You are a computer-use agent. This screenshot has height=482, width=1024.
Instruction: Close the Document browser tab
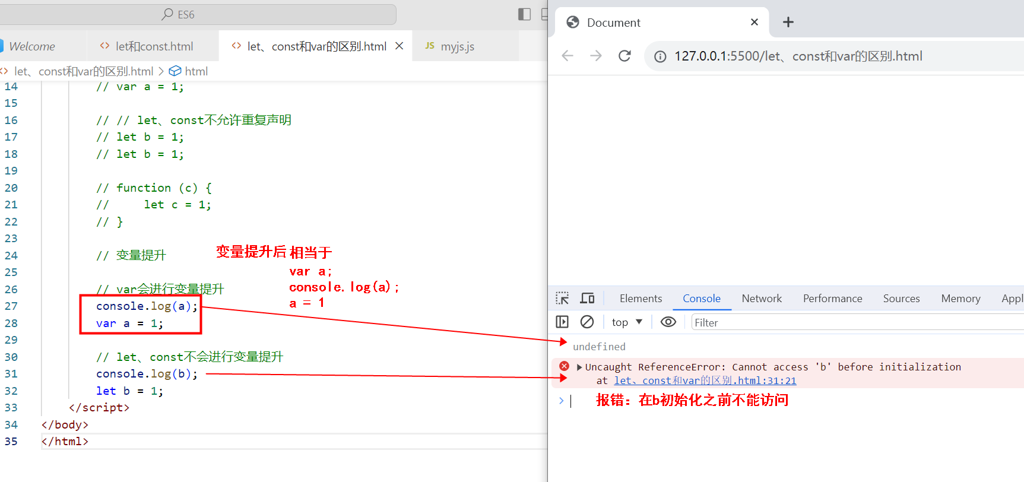(754, 22)
